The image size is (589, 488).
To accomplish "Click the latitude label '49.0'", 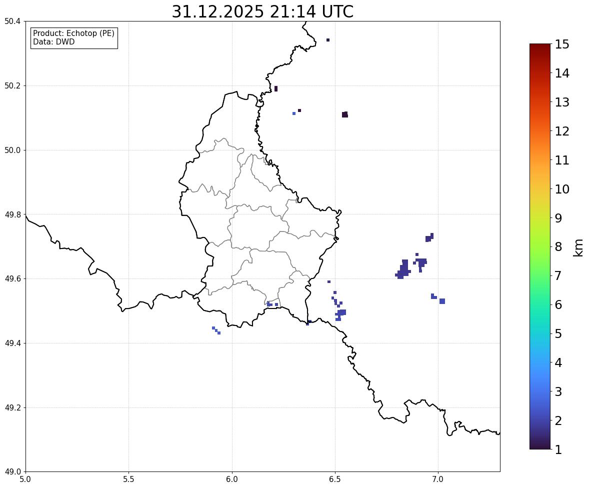I will [12, 472].
